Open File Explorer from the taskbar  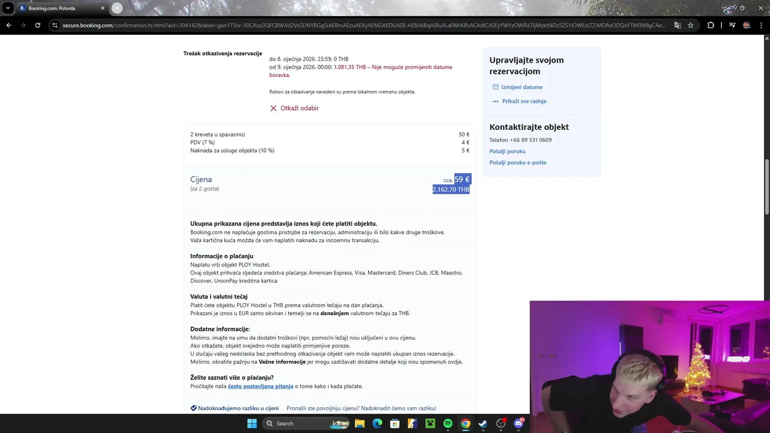(x=359, y=423)
